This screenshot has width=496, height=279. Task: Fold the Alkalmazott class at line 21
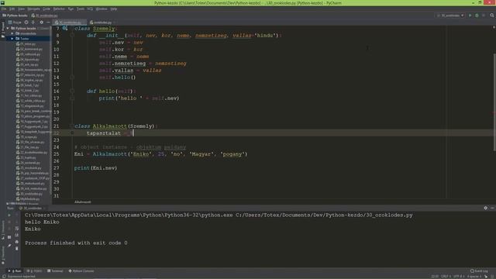click(72, 126)
